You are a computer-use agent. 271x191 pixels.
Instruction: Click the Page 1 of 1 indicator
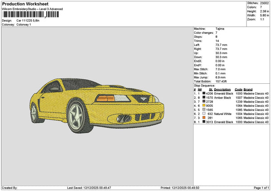pos(261,188)
